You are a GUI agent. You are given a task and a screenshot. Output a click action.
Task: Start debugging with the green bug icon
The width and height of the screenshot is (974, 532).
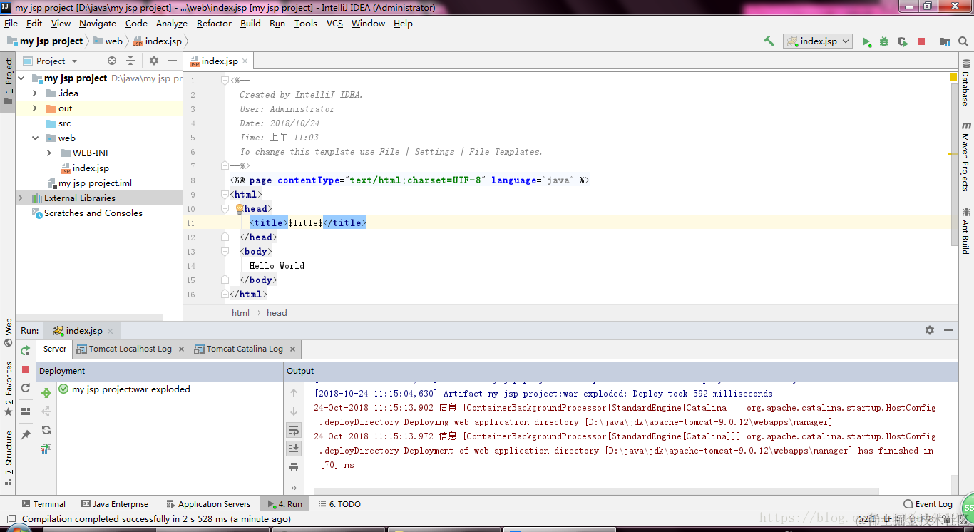tap(884, 41)
